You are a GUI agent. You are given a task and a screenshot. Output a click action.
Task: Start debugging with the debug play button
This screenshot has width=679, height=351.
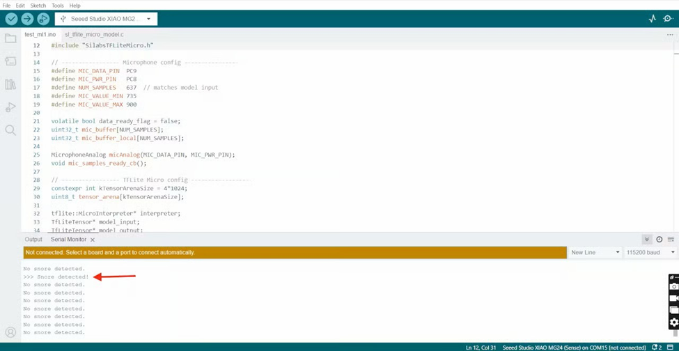(43, 19)
